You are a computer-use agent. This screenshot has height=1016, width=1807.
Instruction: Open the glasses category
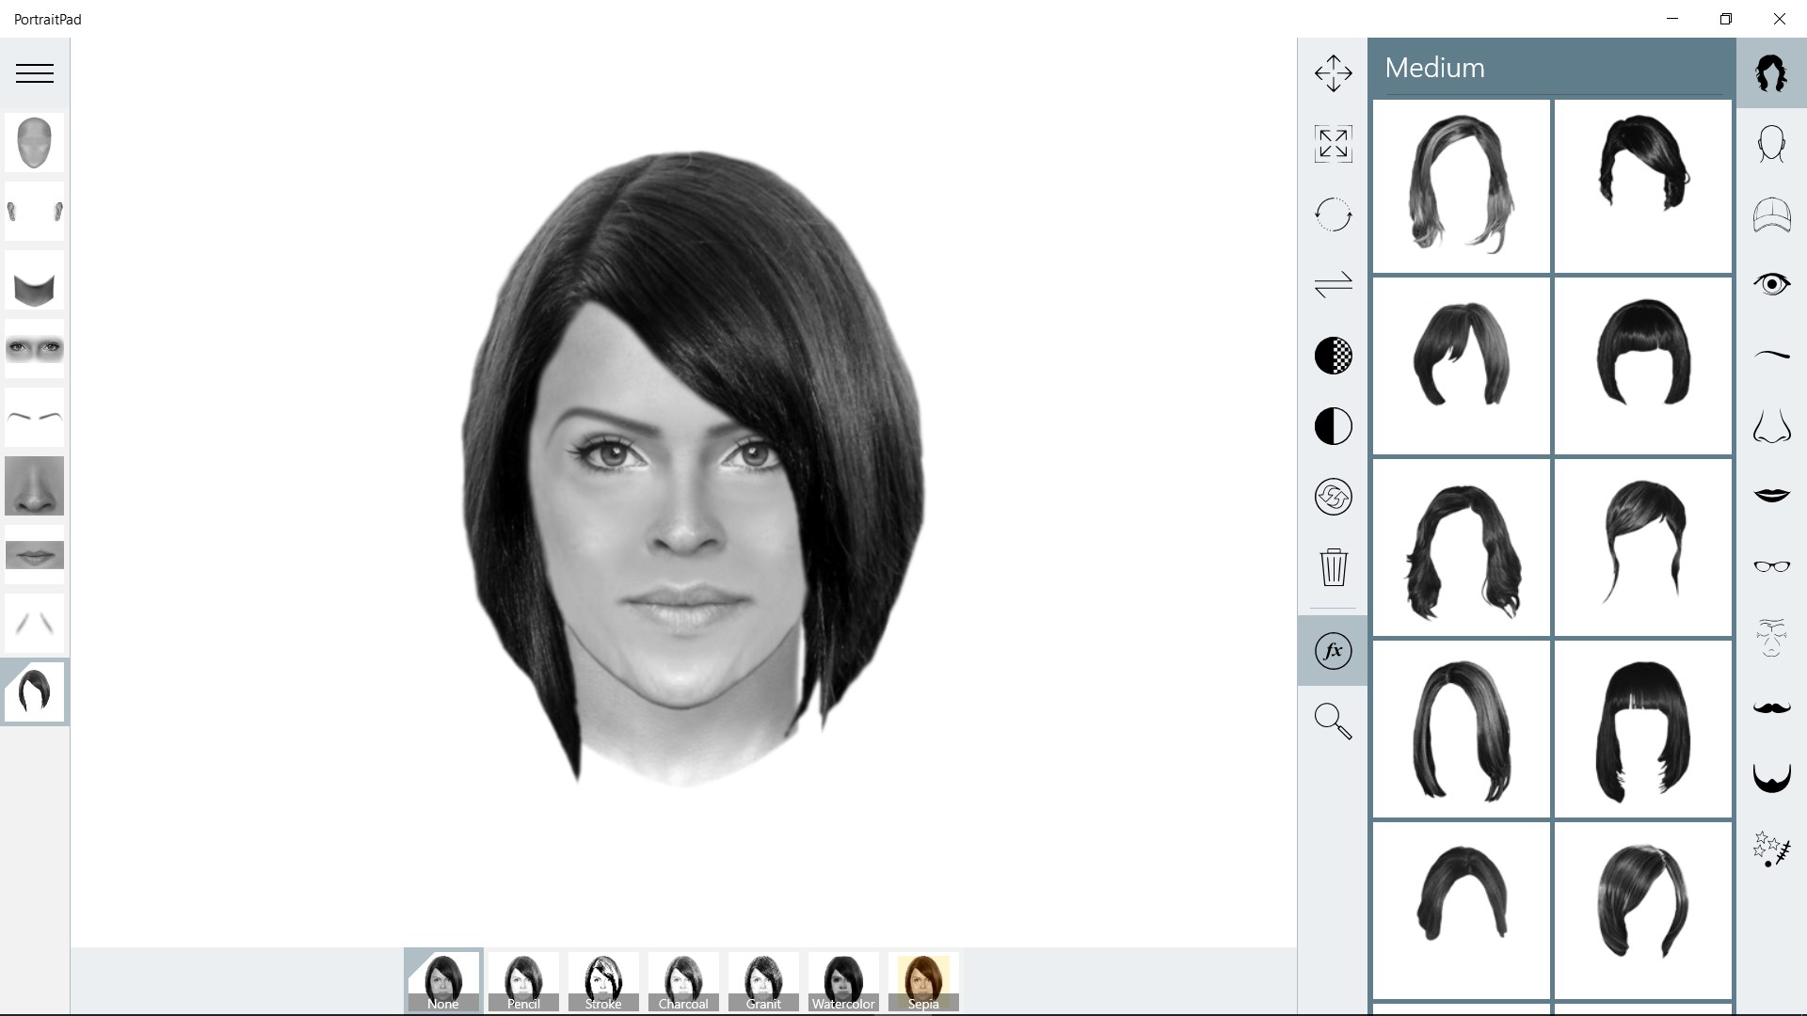pos(1771,566)
